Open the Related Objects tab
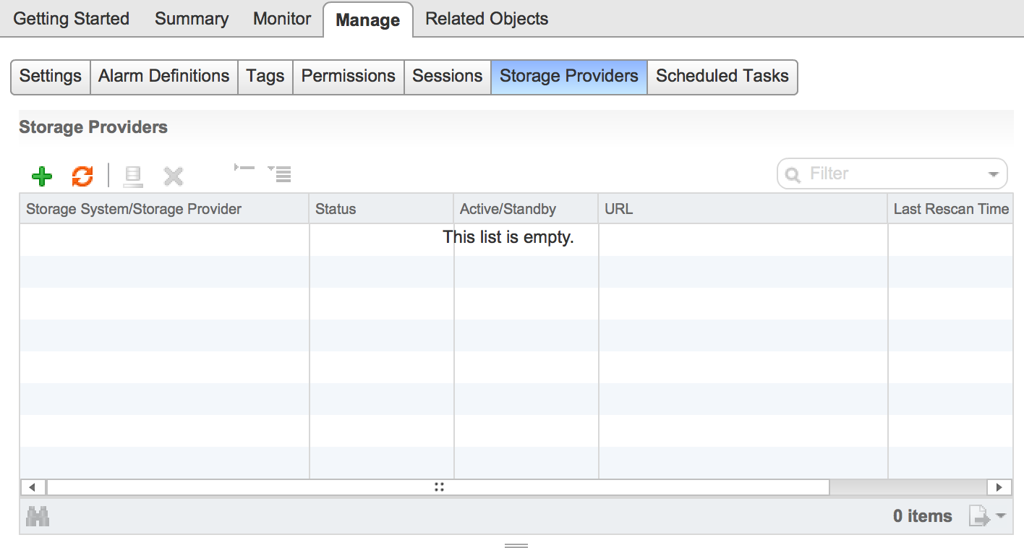 [x=487, y=19]
